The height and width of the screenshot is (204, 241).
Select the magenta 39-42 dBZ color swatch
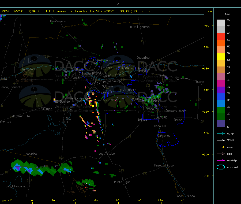(221, 83)
